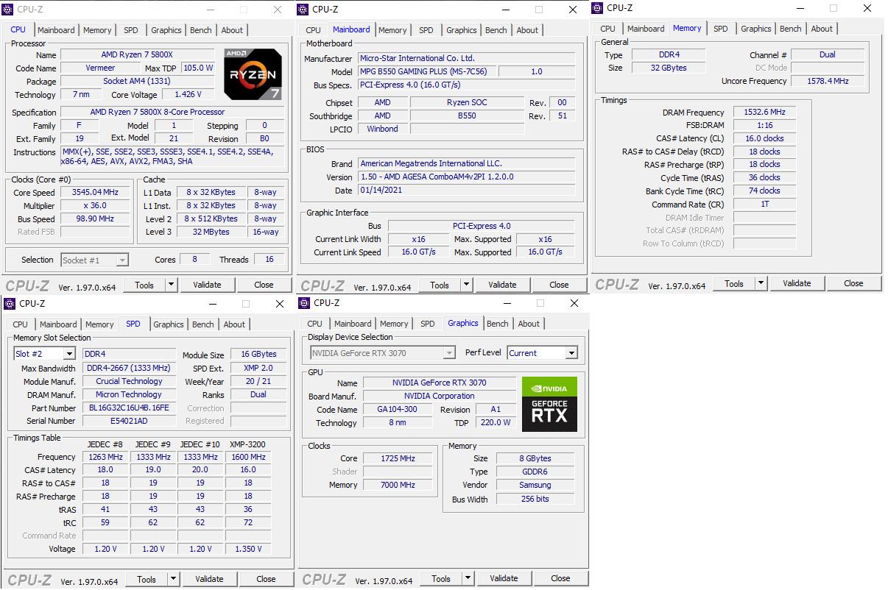Open the Tools dropdown arrow in the CPU window
The height and width of the screenshot is (590, 888).
pos(171,285)
